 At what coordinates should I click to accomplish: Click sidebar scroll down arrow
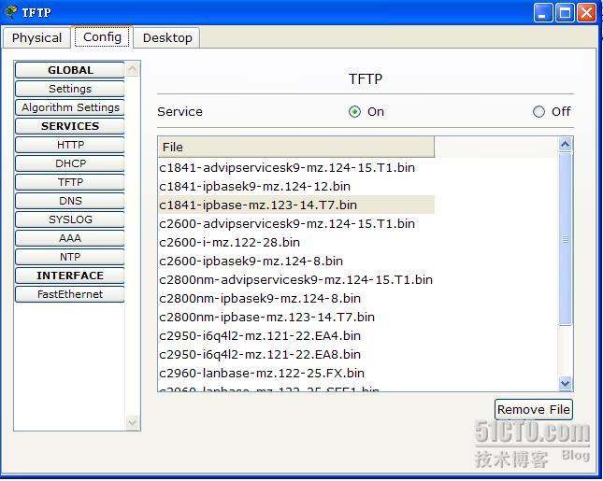(x=133, y=422)
